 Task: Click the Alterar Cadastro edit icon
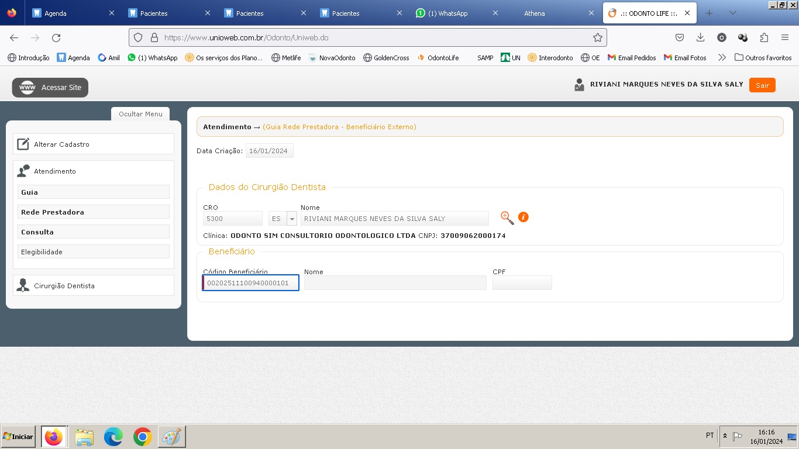(x=23, y=144)
